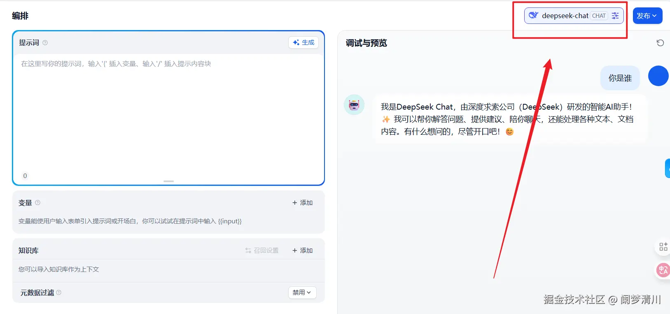The width and height of the screenshot is (670, 314).
Task: Click the prompt character count 0
Action: [x=25, y=176]
